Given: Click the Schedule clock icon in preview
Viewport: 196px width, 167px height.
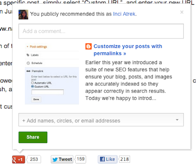Looking at the screenshot, I should click(28, 63).
